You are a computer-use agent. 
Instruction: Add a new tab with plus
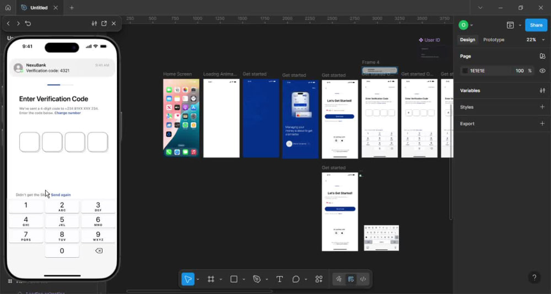pos(72,7)
